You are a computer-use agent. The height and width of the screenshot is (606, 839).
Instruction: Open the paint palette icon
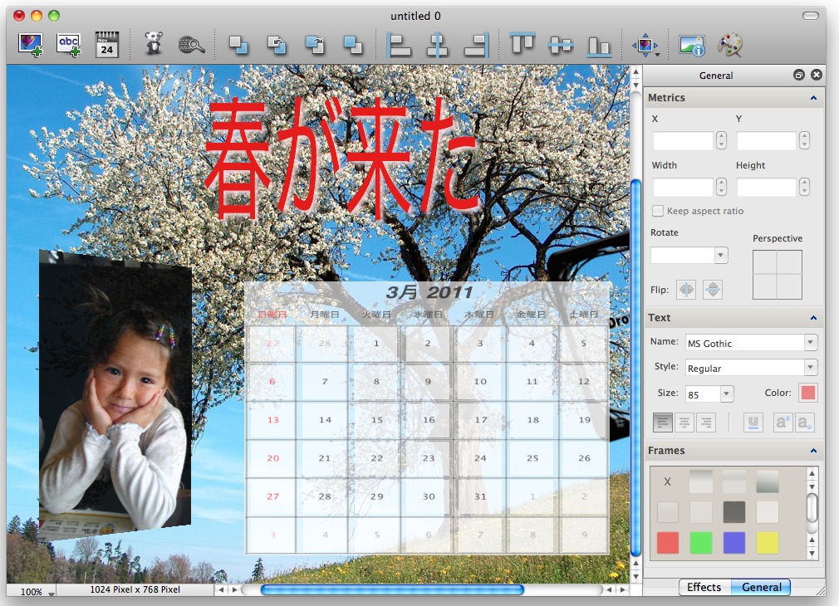730,45
